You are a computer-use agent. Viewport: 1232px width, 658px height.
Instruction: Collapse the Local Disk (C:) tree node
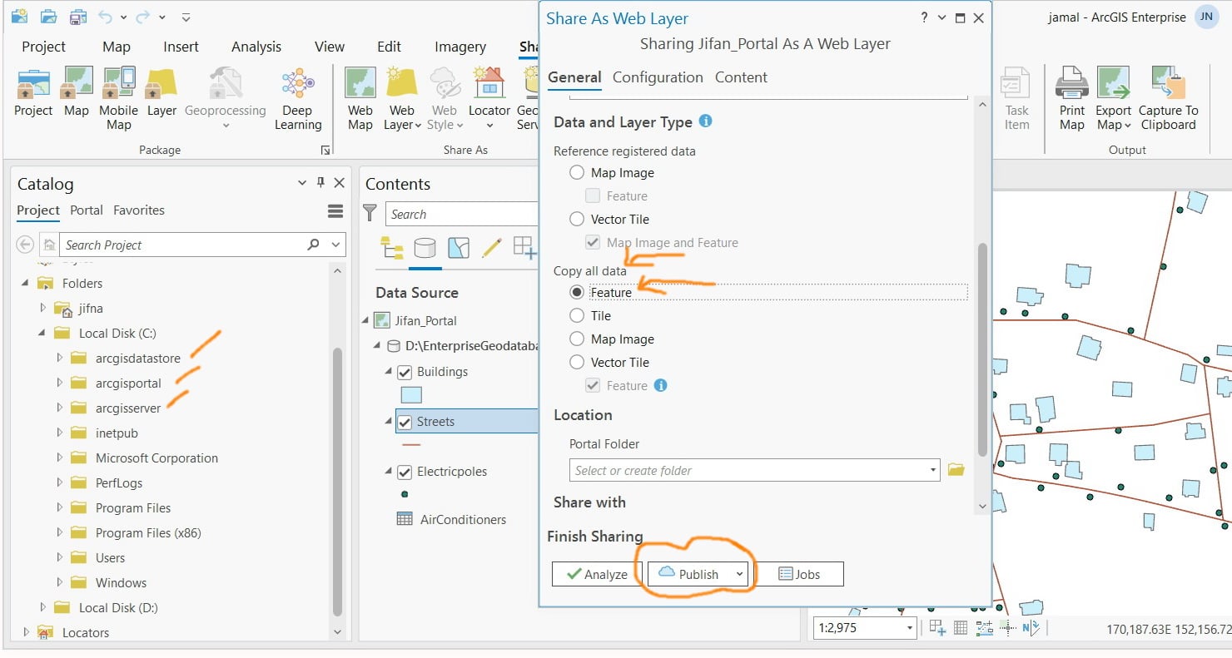(x=42, y=334)
